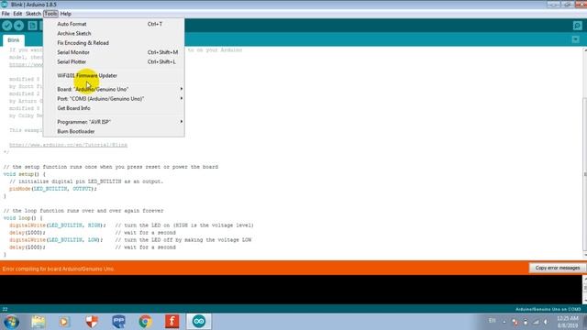Select Fix Encoding & Reload
This screenshot has height=330, width=587.
tap(114, 43)
